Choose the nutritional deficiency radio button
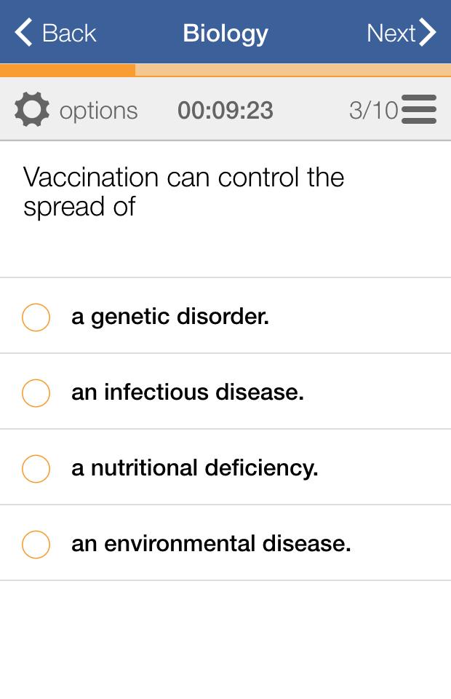 click(36, 469)
